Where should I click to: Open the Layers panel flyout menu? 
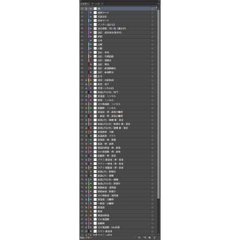pyautogui.click(x=159, y=4)
